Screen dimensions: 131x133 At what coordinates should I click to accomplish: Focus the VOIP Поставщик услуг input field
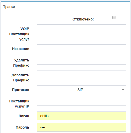click(x=82, y=29)
